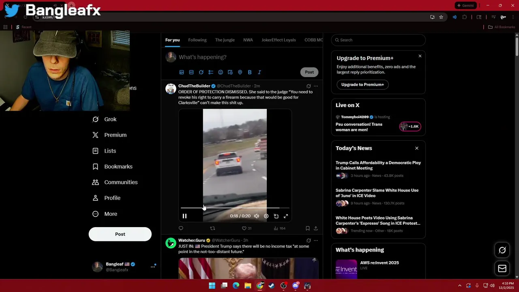This screenshot has height=292, width=519.
Task: Open AWS re:Invent 2025 live event
Action: [378, 268]
